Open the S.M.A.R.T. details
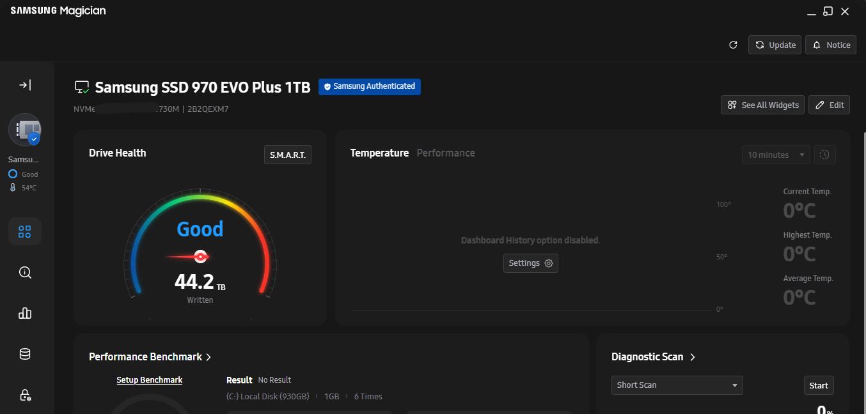 click(x=288, y=155)
